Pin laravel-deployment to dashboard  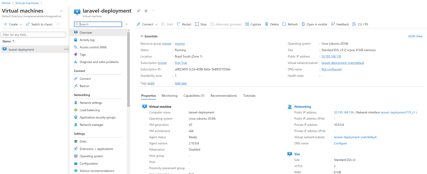point(139,11)
